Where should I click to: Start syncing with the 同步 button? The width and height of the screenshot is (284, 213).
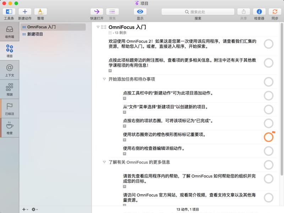[275, 12]
